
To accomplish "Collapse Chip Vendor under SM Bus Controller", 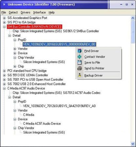I will point(15,57).
